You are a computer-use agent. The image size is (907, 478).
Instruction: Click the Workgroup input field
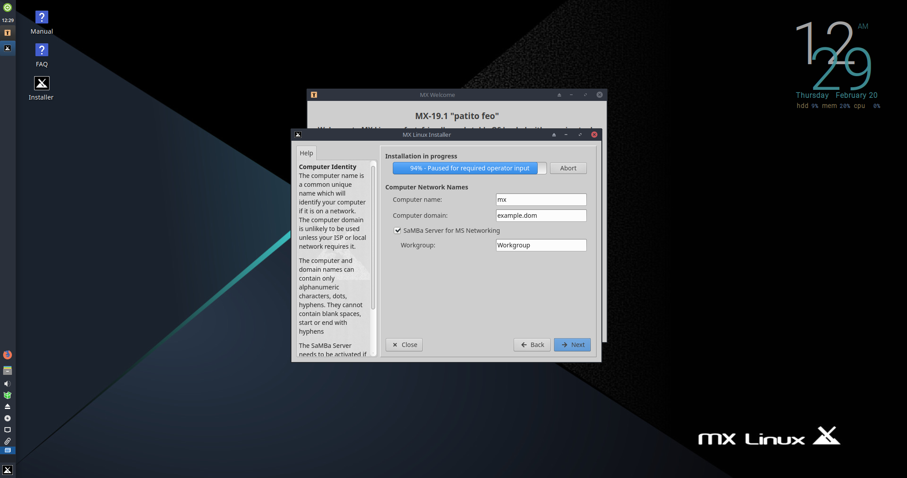(541, 245)
